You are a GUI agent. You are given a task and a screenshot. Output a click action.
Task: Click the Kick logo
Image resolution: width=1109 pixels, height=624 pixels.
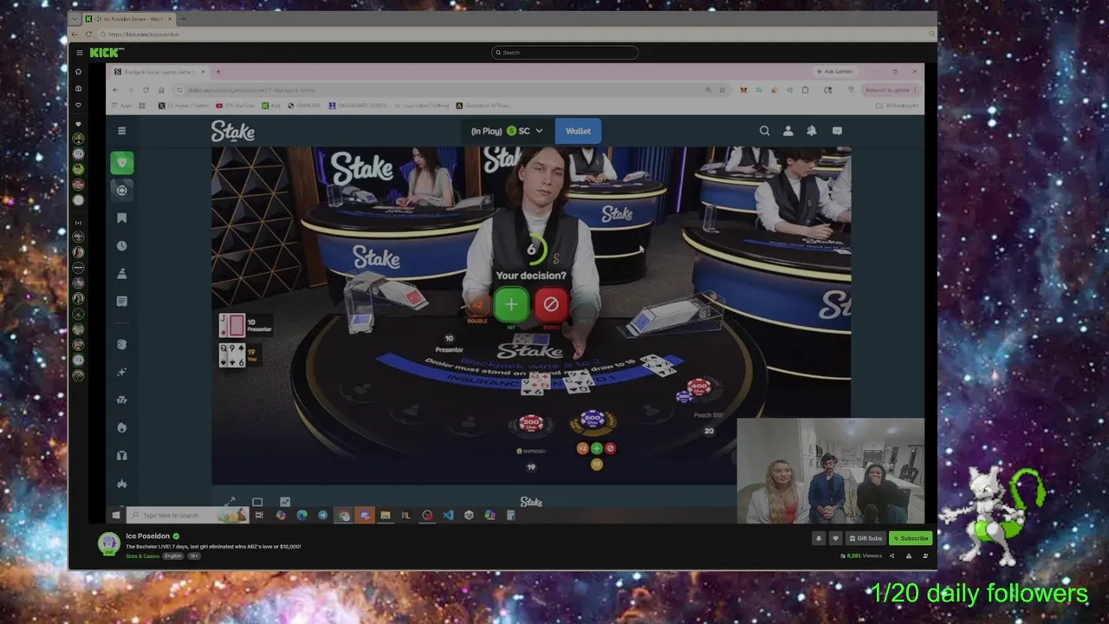point(107,53)
